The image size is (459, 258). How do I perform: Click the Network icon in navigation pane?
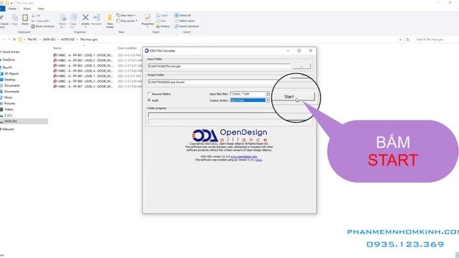1,129
